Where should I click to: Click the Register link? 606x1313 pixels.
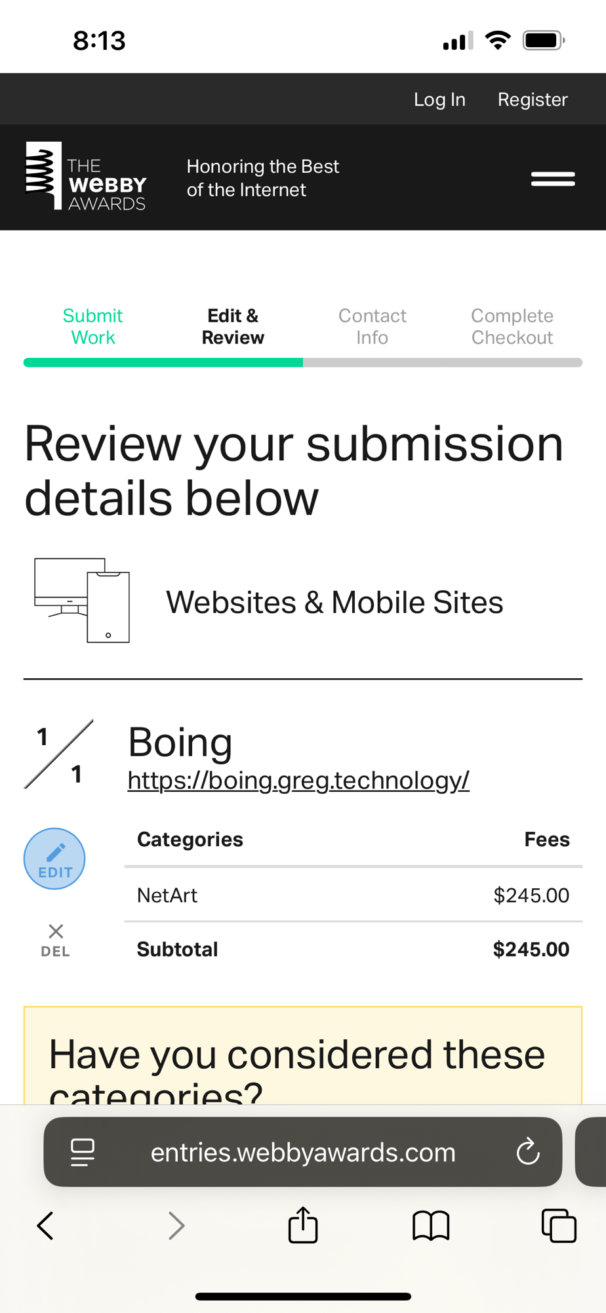533,99
